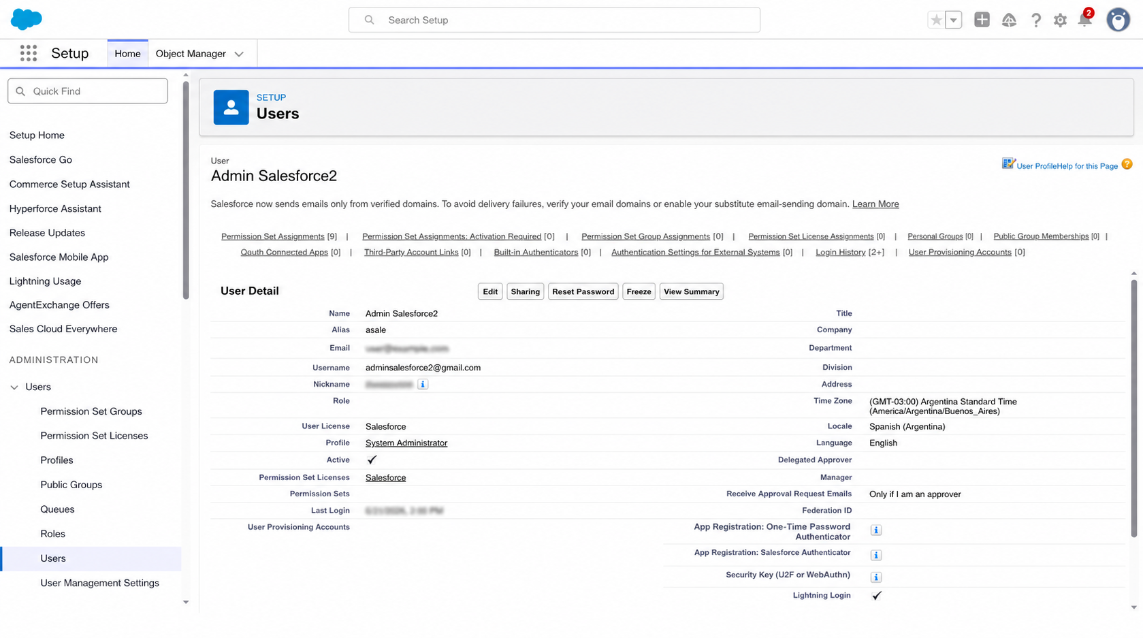Focus the Quick Find field
The width and height of the screenshot is (1143, 638).
click(x=87, y=91)
